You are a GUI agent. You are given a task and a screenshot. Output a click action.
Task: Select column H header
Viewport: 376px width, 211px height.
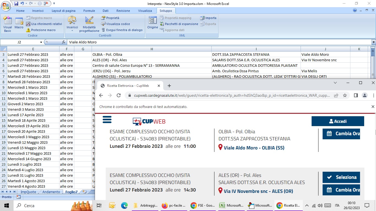click(152, 49)
